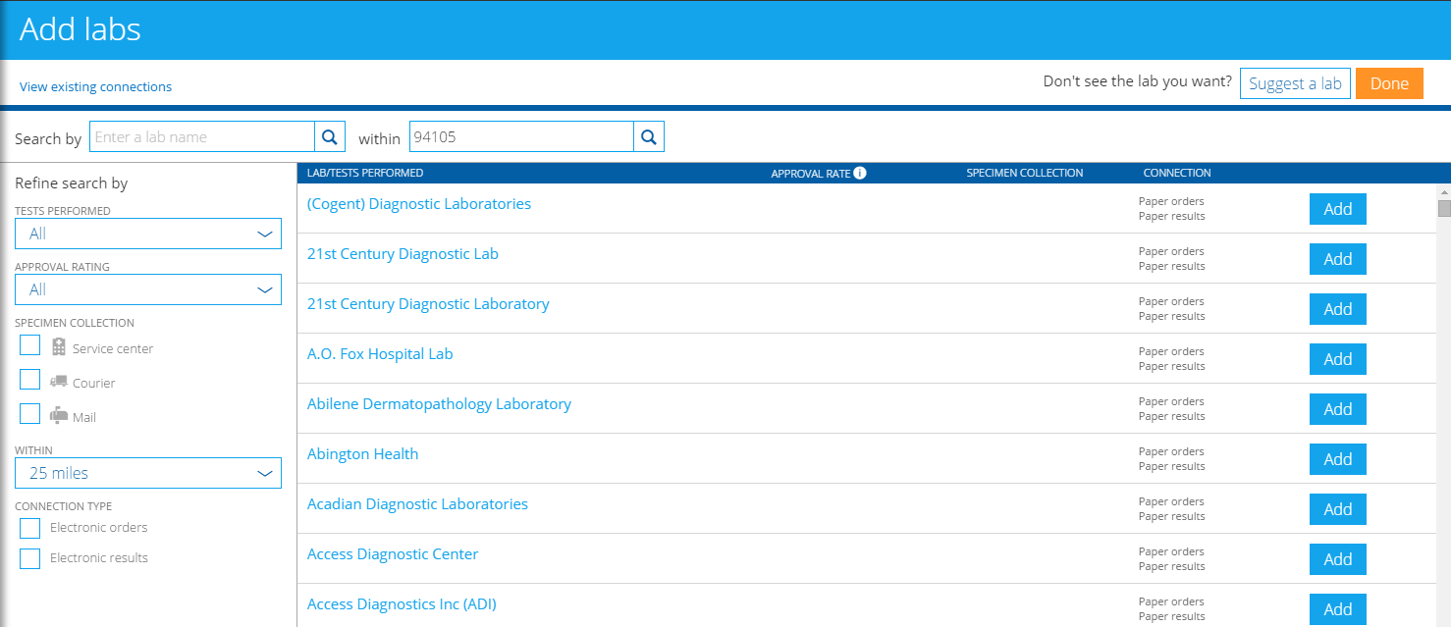Open the Approval Rating dropdown
The height and width of the screenshot is (627, 1451).
click(148, 289)
